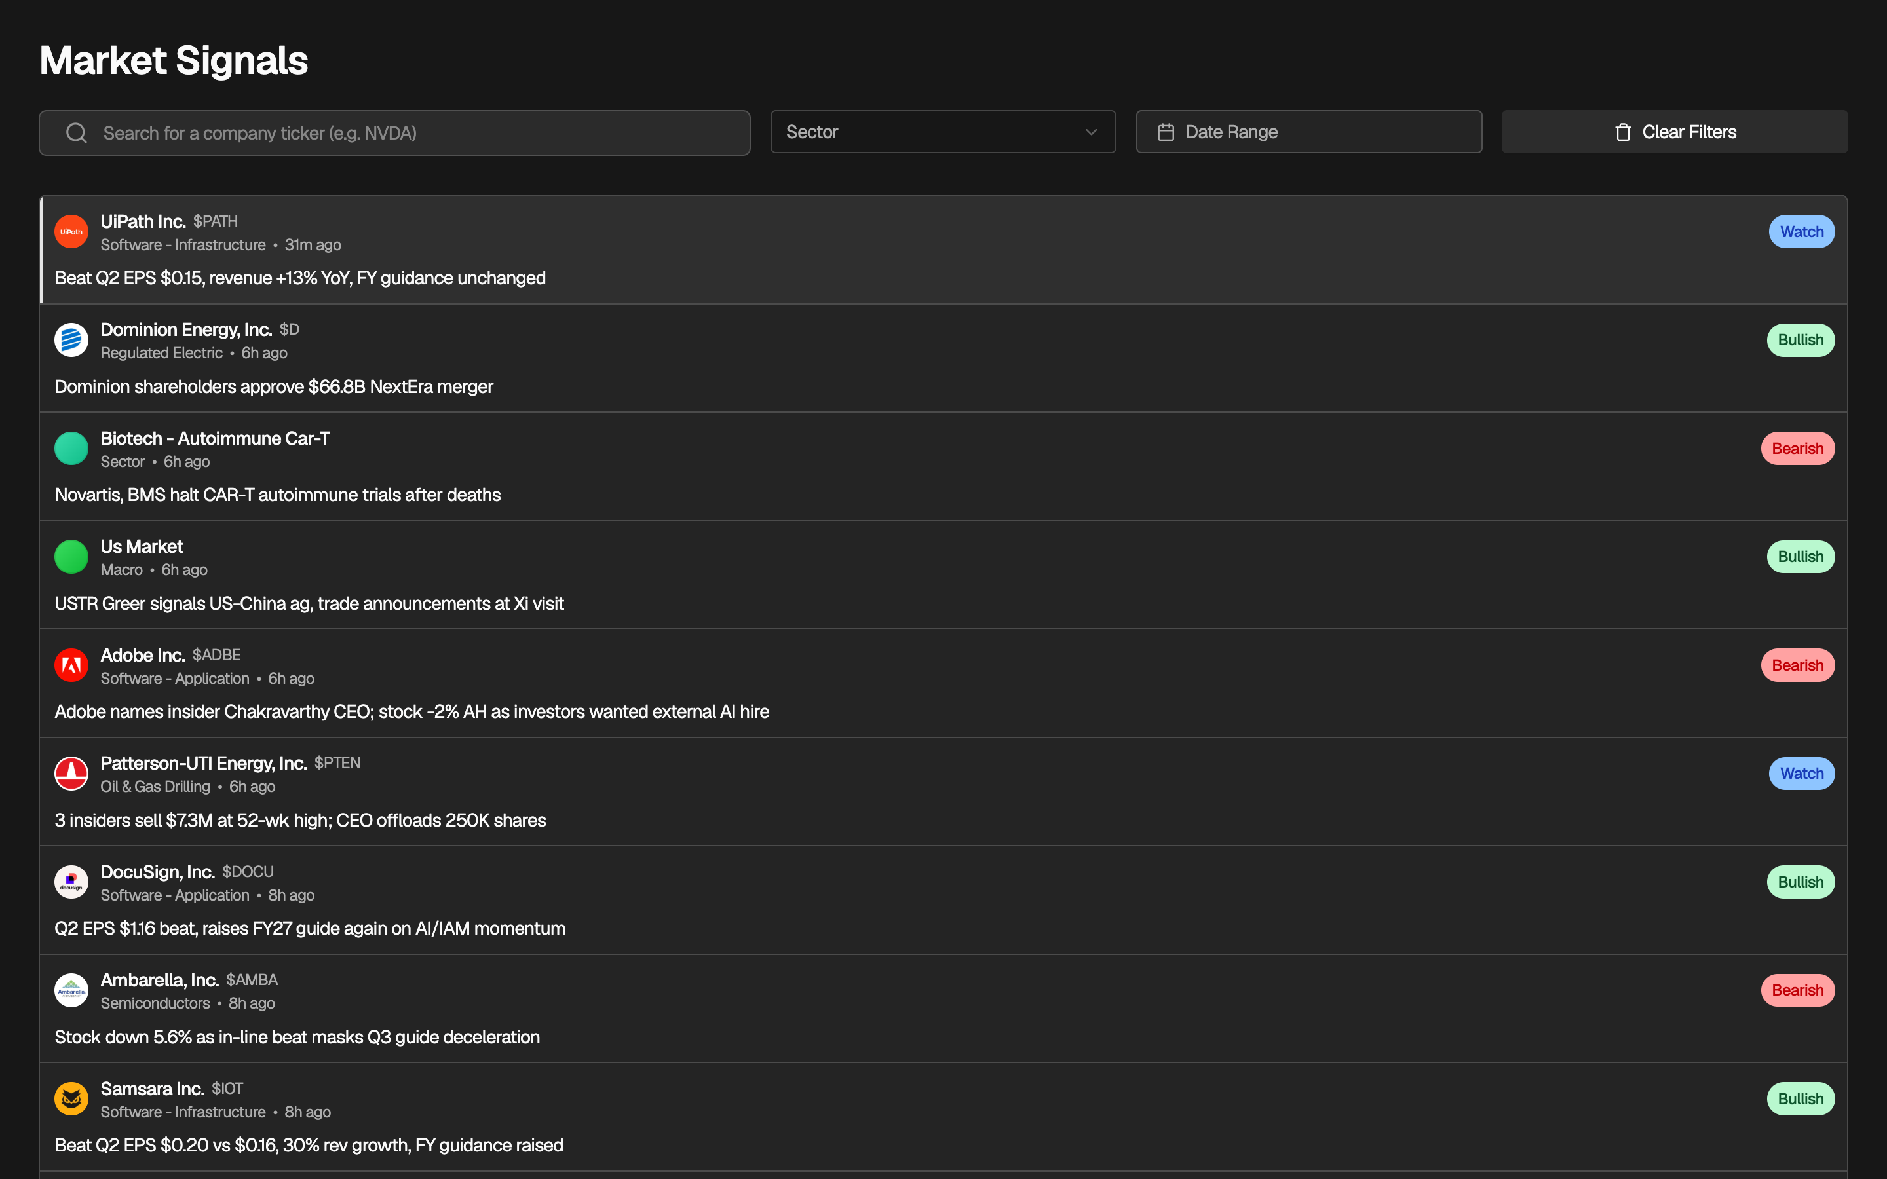Click the Samsara owl logo

pos(71,1098)
